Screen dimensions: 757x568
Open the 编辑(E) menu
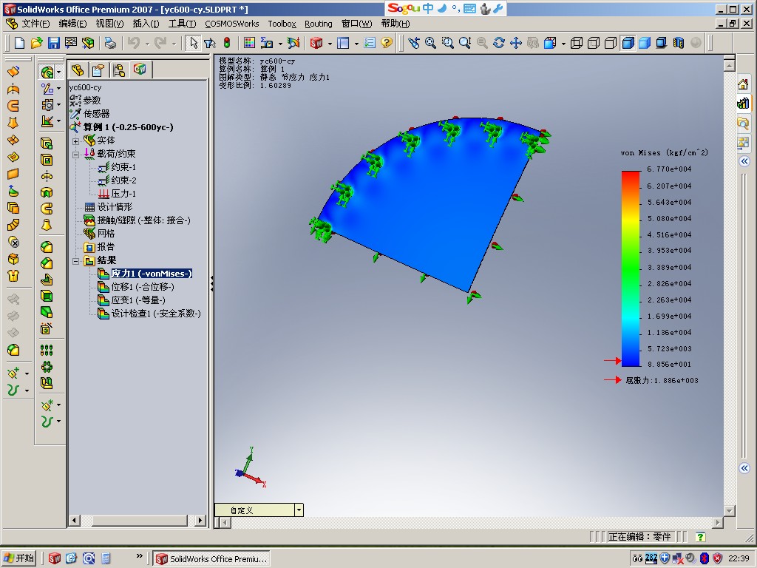point(72,24)
